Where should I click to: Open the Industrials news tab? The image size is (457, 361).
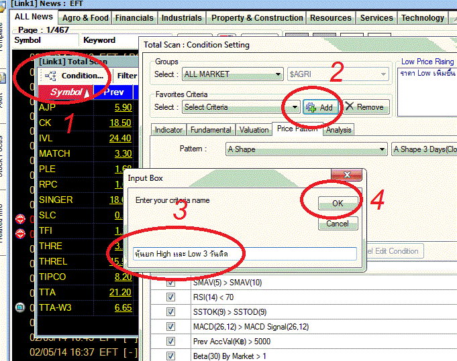(182, 18)
